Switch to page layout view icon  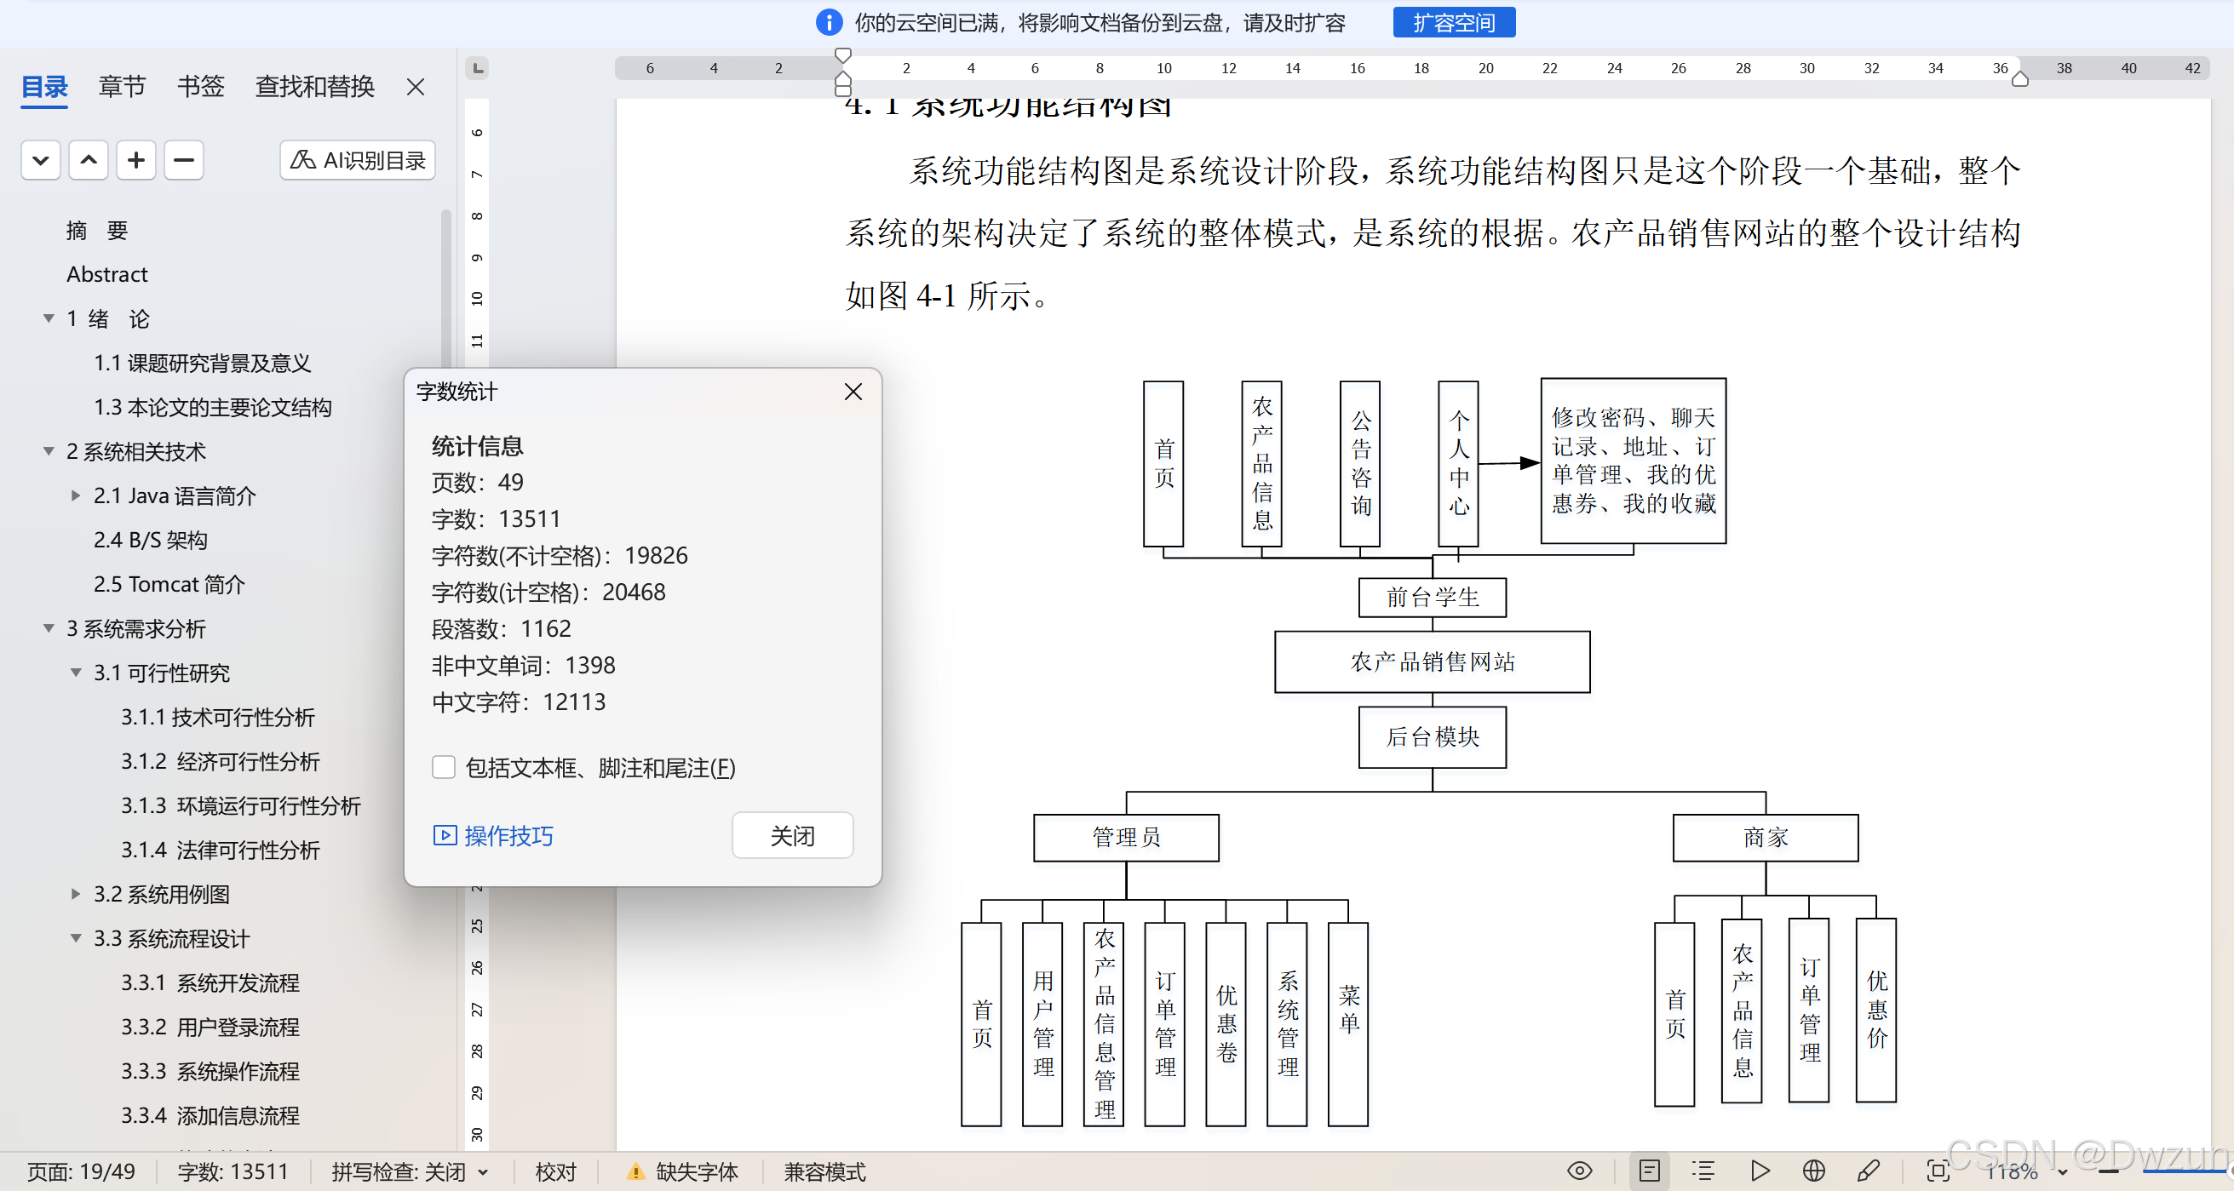pyautogui.click(x=1649, y=1171)
